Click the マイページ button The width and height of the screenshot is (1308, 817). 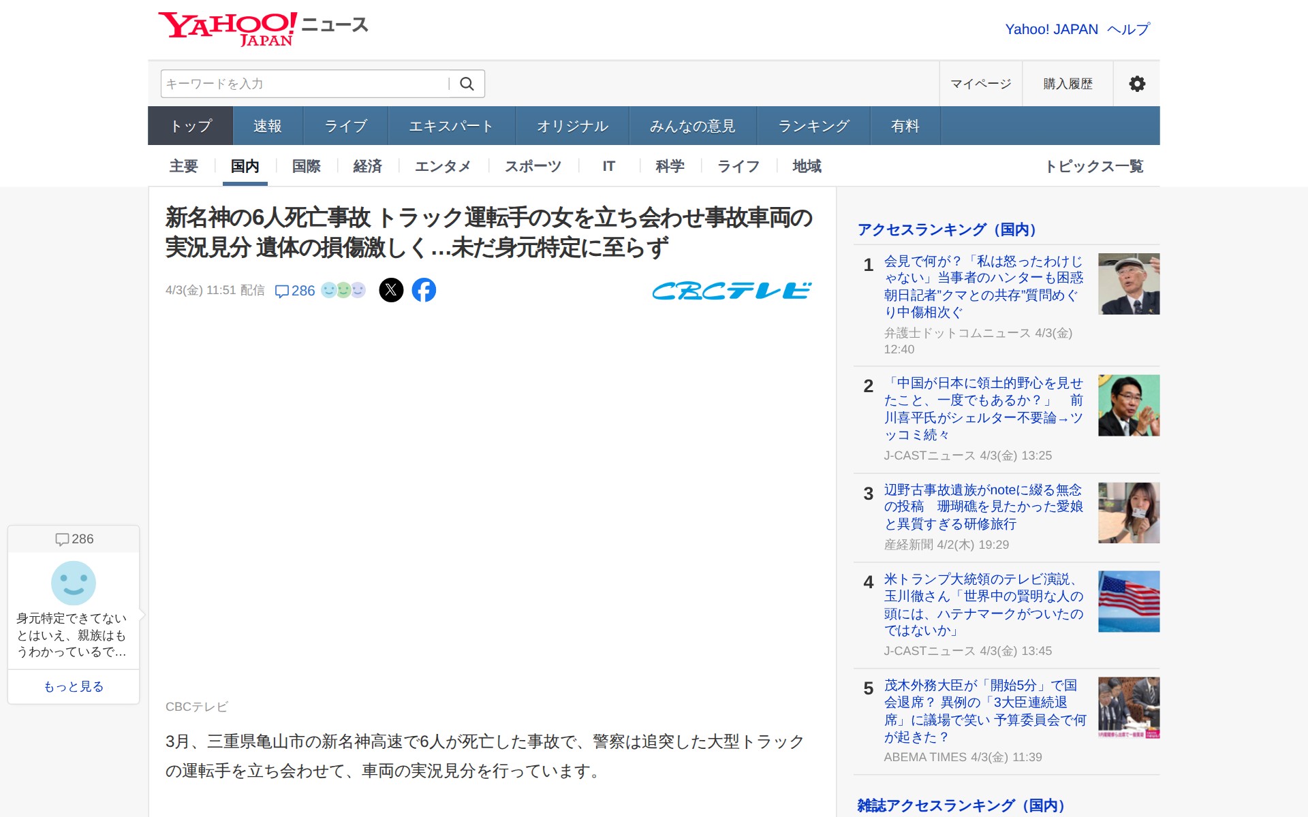(x=980, y=84)
